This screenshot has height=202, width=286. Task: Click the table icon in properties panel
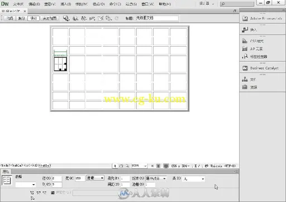[x=7, y=180]
